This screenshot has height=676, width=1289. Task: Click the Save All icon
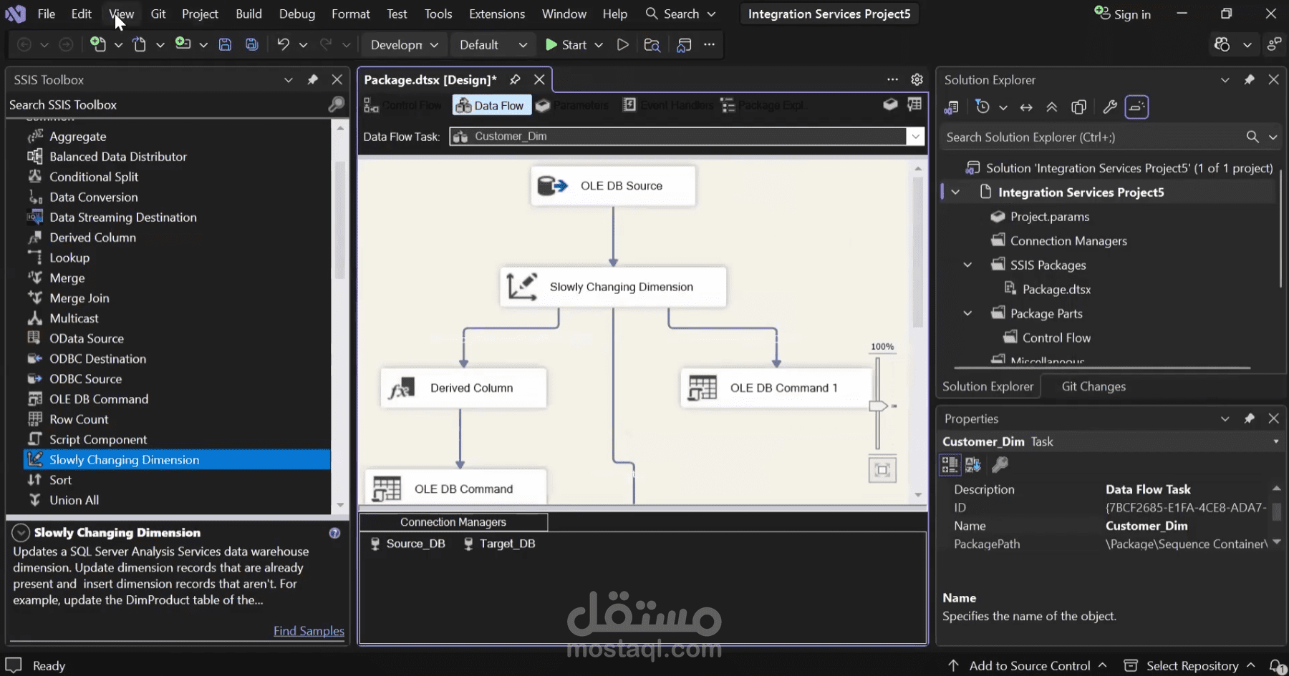point(251,44)
